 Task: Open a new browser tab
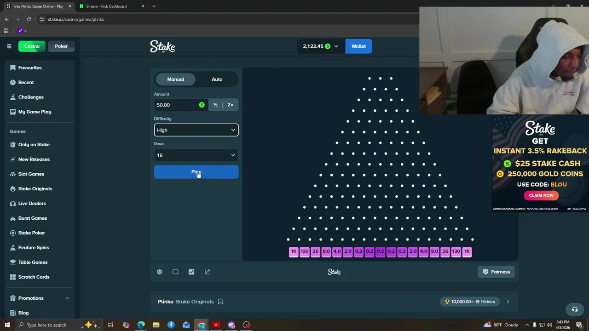coord(154,6)
